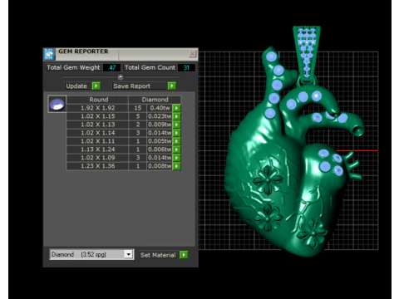Screen dimensions: 399x299
Task: Click the Save Report label
Action: tap(132, 86)
